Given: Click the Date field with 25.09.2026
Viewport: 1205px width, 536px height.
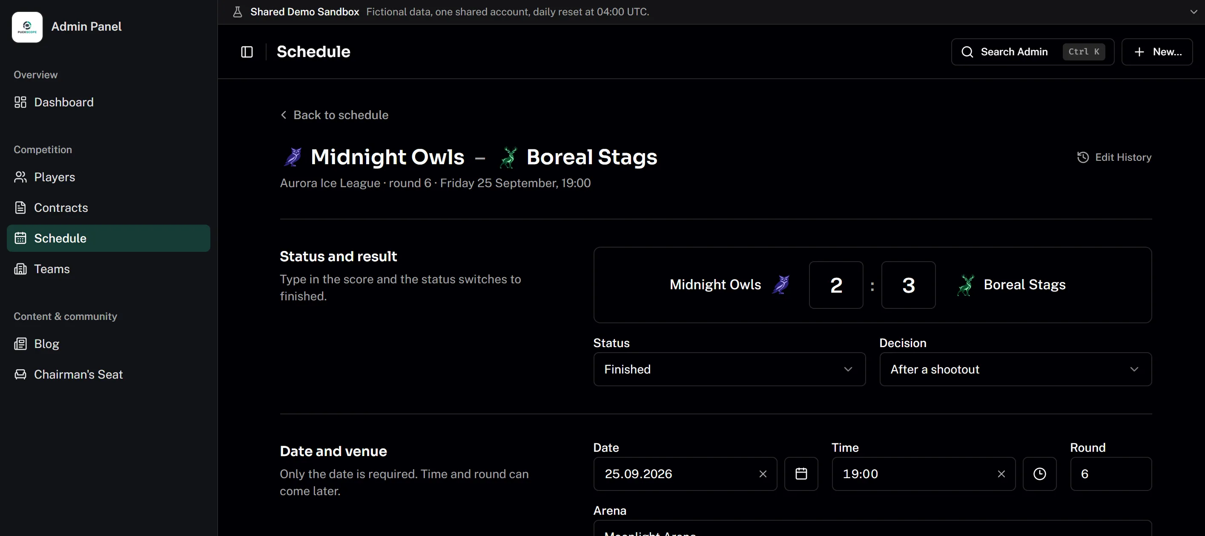Looking at the screenshot, I should 685,474.
